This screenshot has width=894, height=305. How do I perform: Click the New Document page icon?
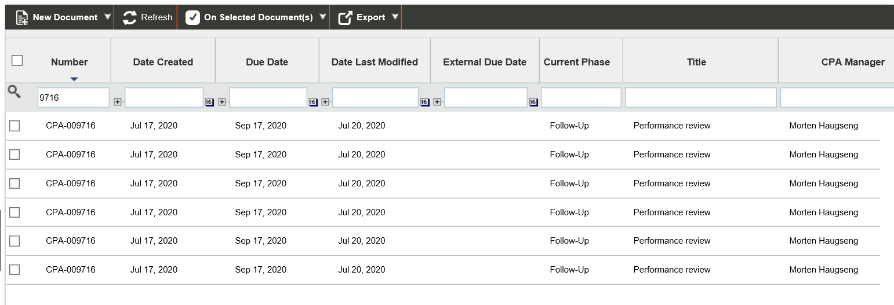22,17
